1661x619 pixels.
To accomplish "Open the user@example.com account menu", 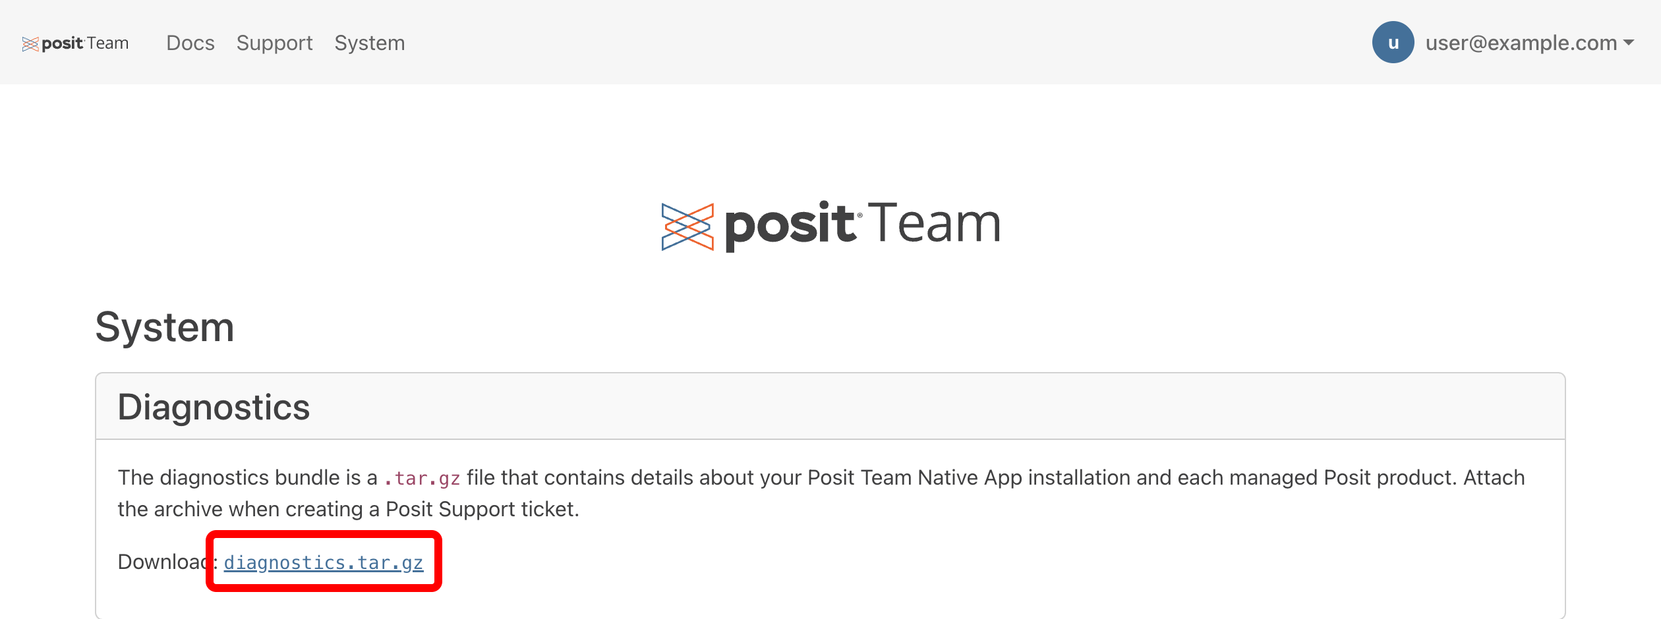I will tap(1521, 43).
